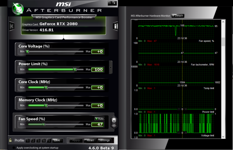
Task: Click the Temp limit graph label
Action: pyautogui.click(x=209, y=88)
